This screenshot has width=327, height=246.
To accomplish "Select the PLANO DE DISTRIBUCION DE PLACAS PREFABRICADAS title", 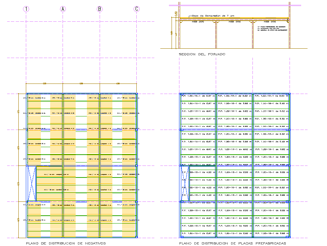I will pos(232,243).
